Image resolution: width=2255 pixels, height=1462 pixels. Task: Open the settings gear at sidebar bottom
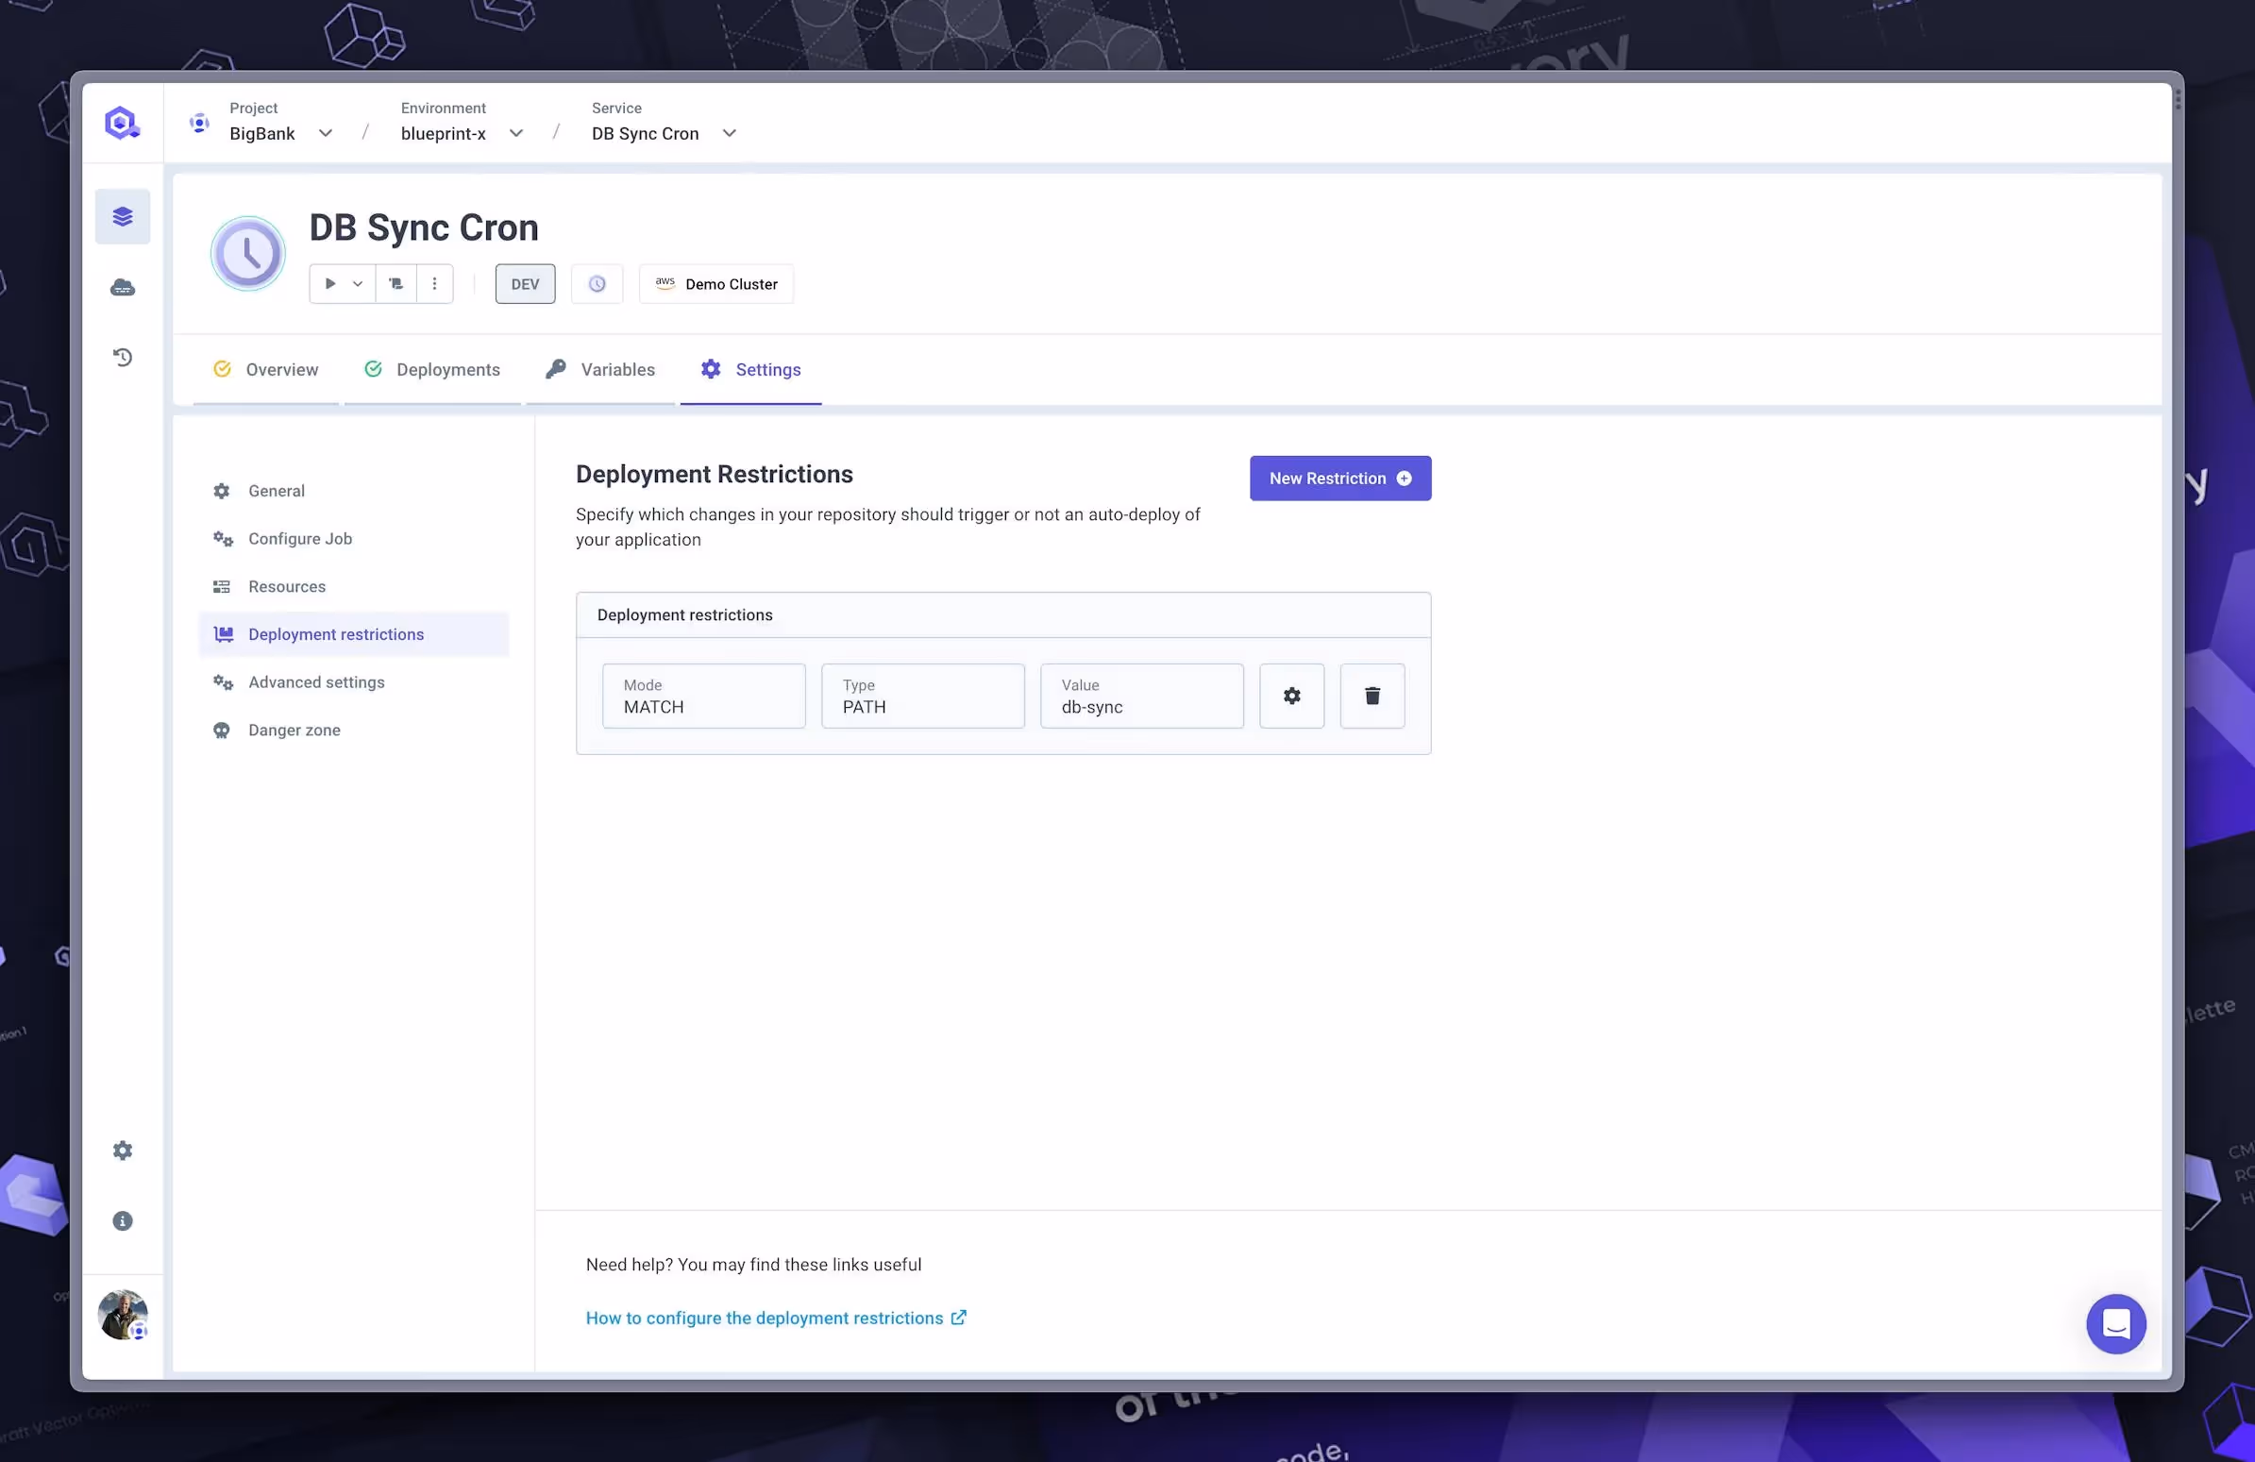coord(122,1150)
